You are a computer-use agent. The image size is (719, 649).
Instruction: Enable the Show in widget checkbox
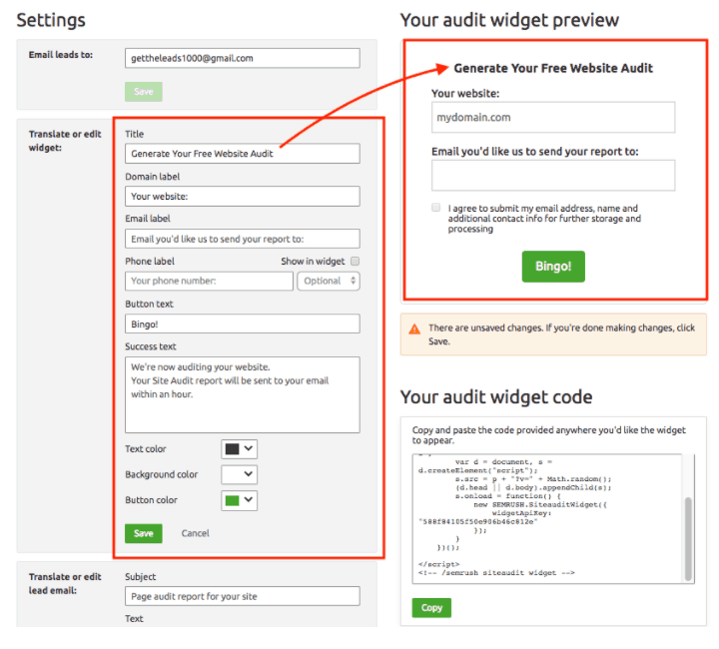point(355,261)
